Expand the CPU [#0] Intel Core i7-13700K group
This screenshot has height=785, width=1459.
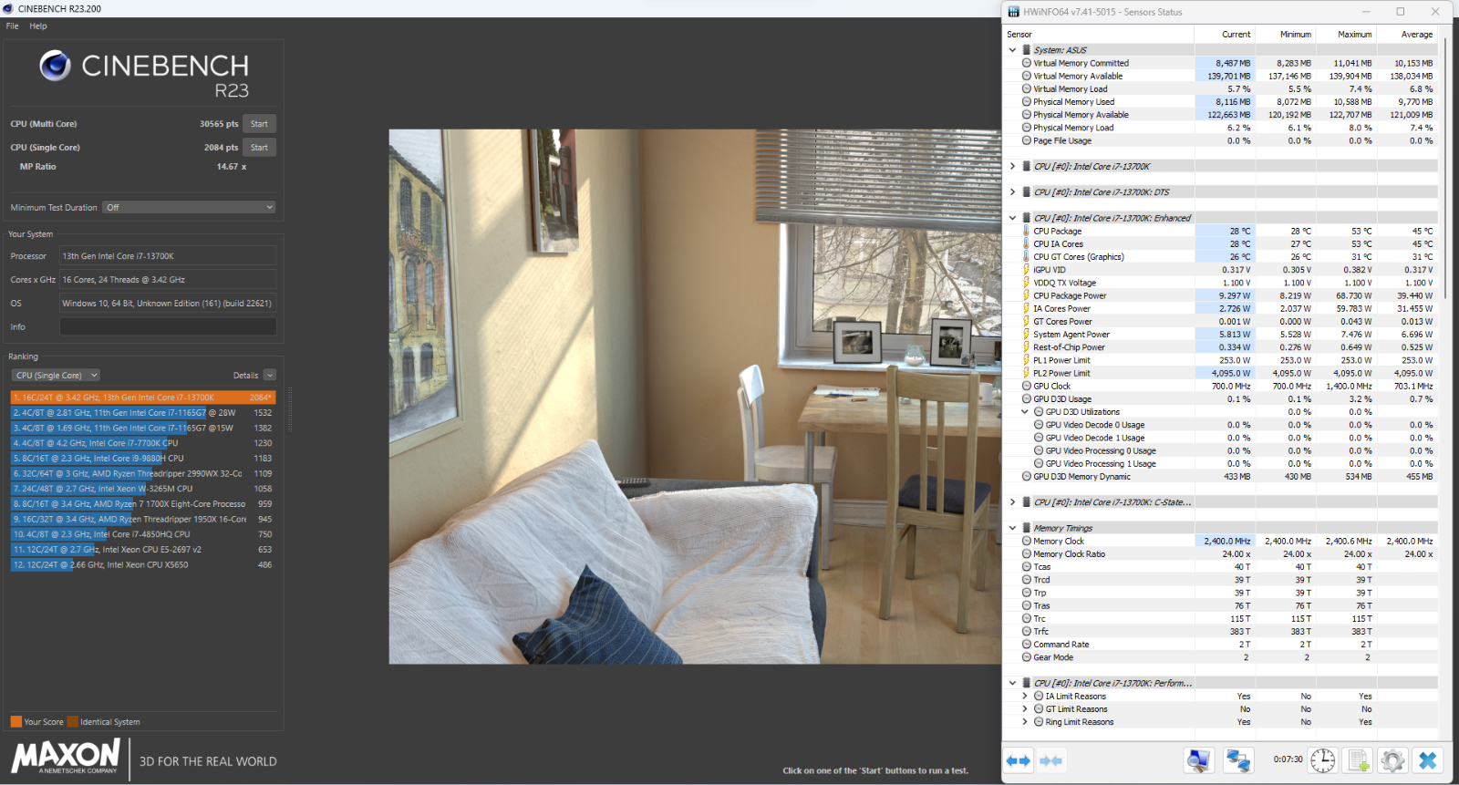(1012, 167)
